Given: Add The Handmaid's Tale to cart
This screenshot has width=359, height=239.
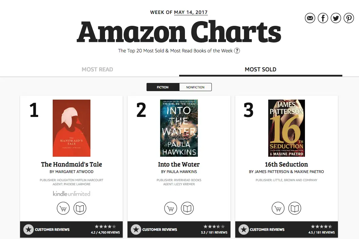Looking at the screenshot, I should point(63,208).
